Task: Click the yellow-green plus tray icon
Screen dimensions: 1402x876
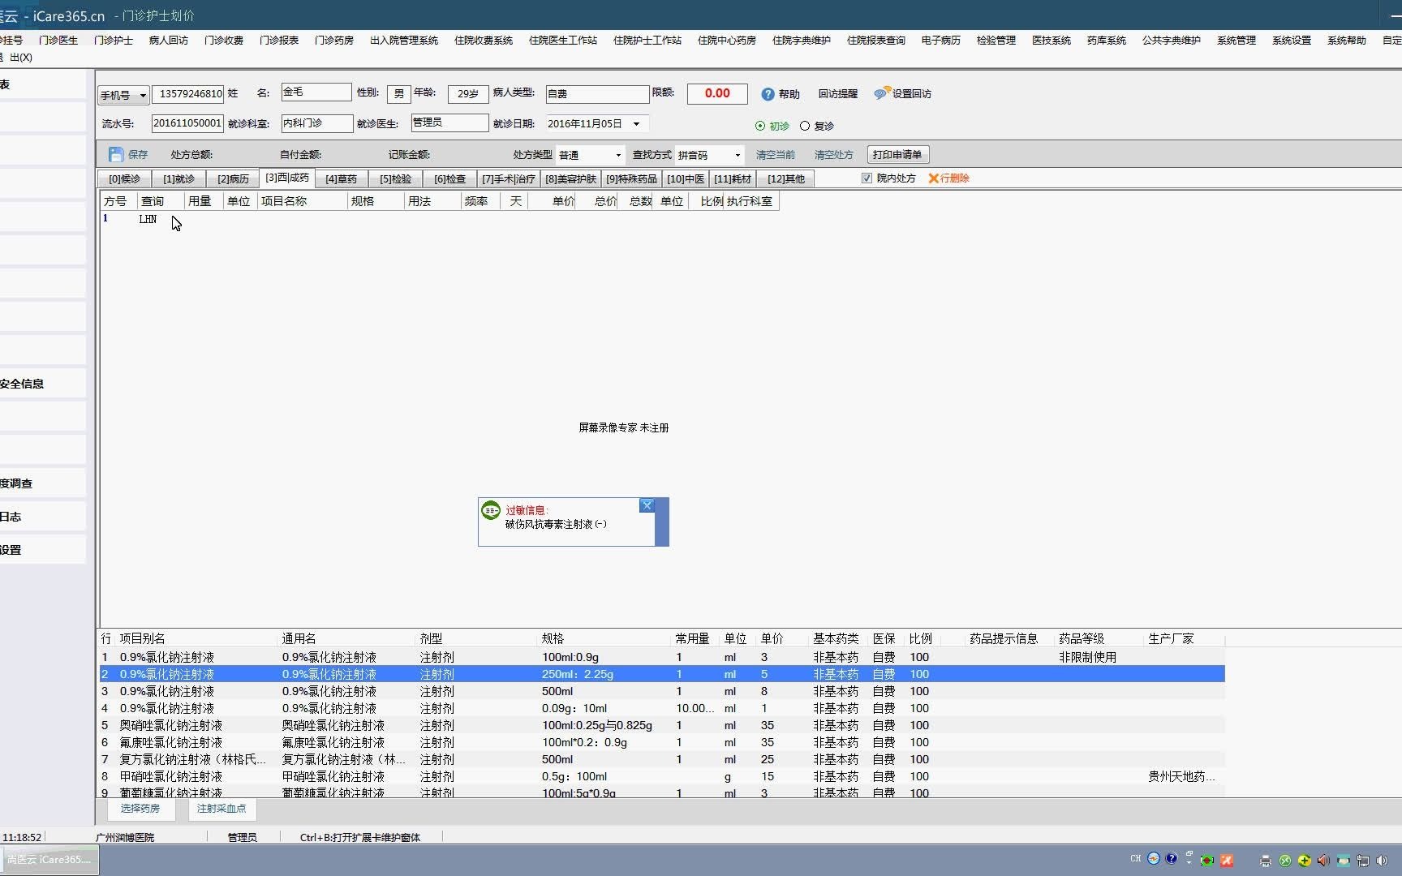Action: 1304,861
